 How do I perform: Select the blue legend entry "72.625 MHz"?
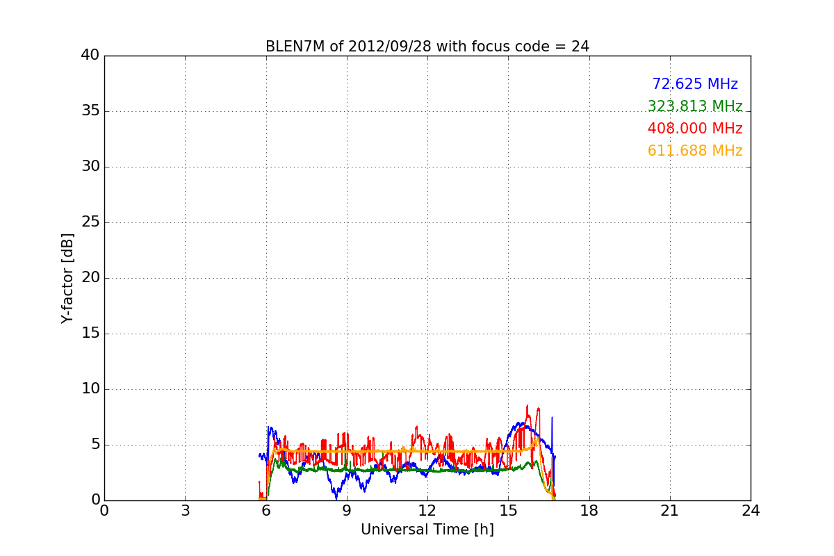tap(695, 84)
